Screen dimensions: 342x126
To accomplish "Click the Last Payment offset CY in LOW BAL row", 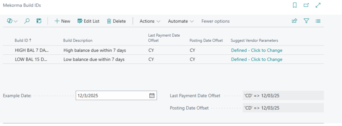I will (151, 59).
